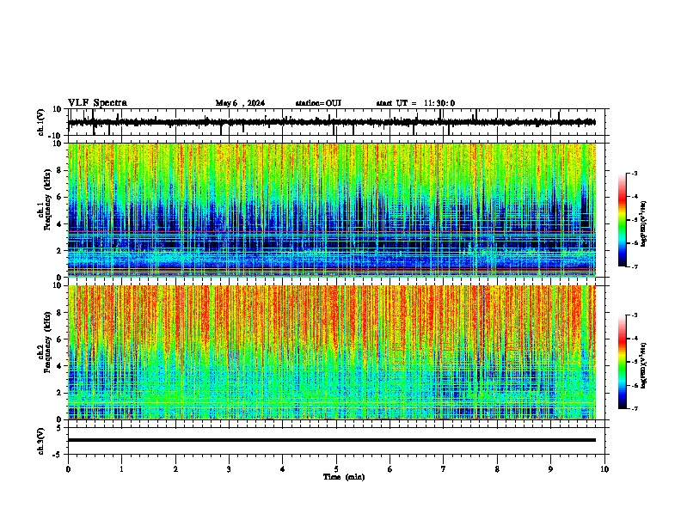Click inside the ch.1 spectrogram panel

pyautogui.click(x=332, y=210)
